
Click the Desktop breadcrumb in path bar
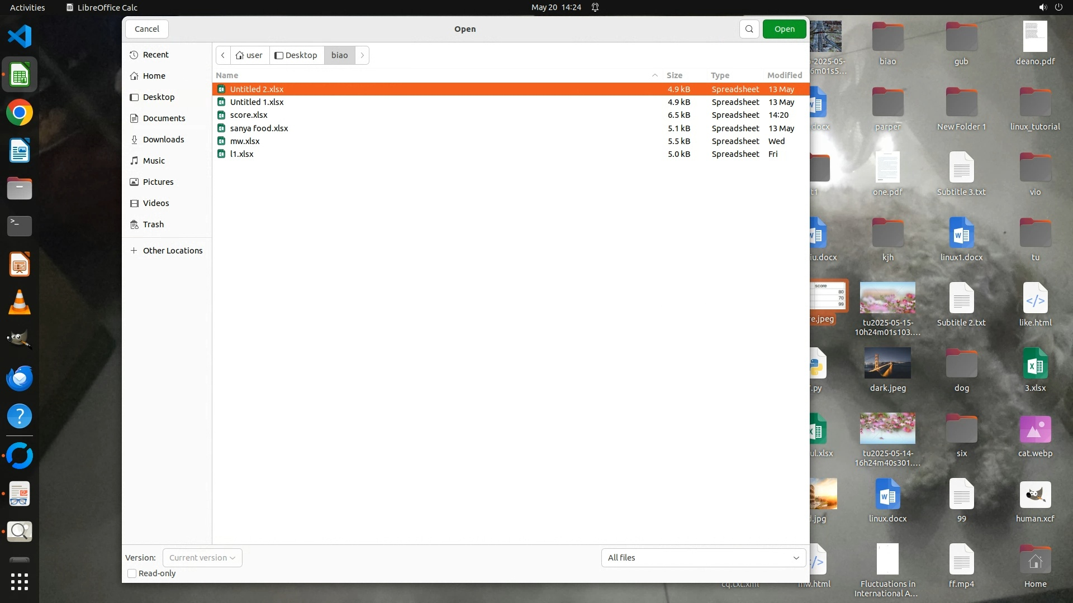[297, 55]
